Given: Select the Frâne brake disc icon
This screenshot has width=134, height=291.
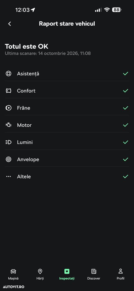Looking at the screenshot, I should click(8, 108).
